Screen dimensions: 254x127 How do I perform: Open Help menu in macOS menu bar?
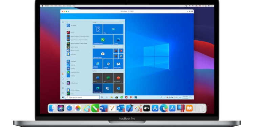click(74, 6)
